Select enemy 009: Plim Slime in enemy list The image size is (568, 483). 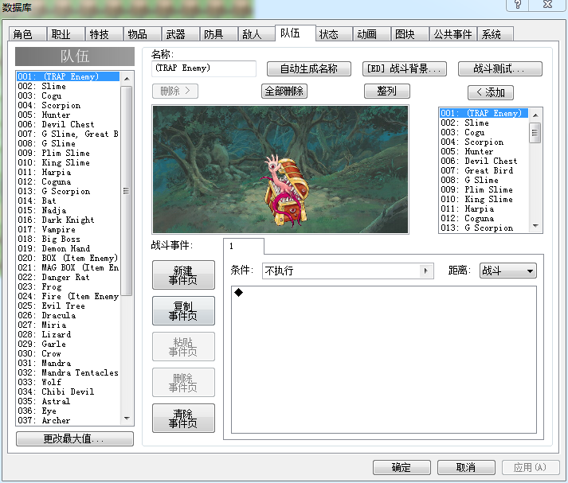[x=484, y=189]
